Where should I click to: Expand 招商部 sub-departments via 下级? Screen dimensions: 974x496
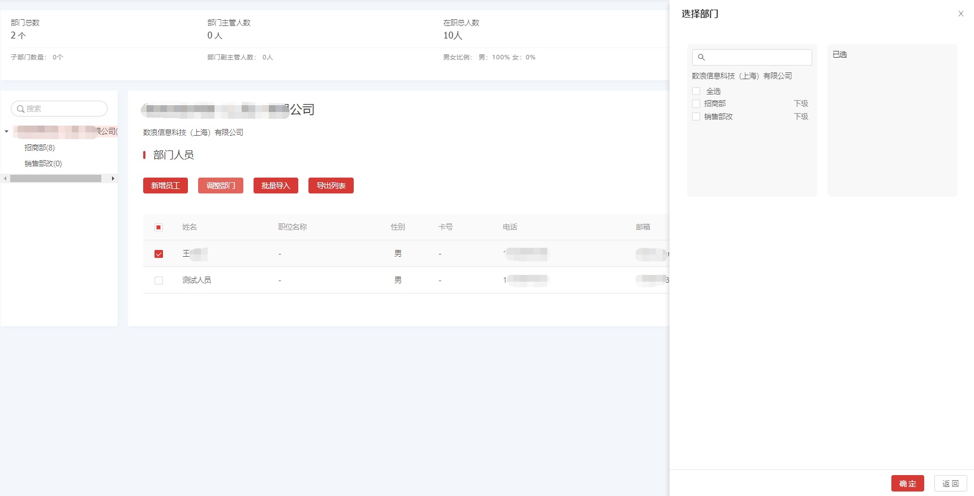800,103
